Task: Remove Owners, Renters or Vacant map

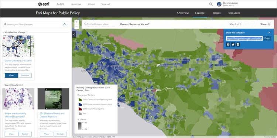Action: click(x=25, y=75)
